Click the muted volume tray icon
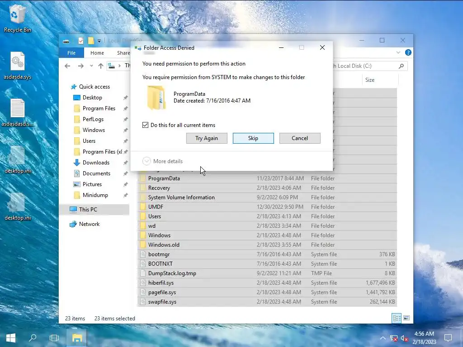Image resolution: width=463 pixels, height=347 pixels. (x=405, y=338)
